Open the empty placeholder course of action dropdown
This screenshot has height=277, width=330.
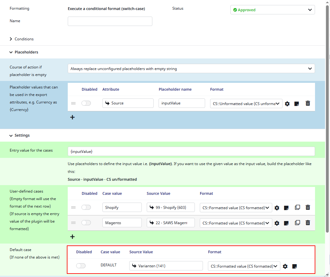[191, 69]
